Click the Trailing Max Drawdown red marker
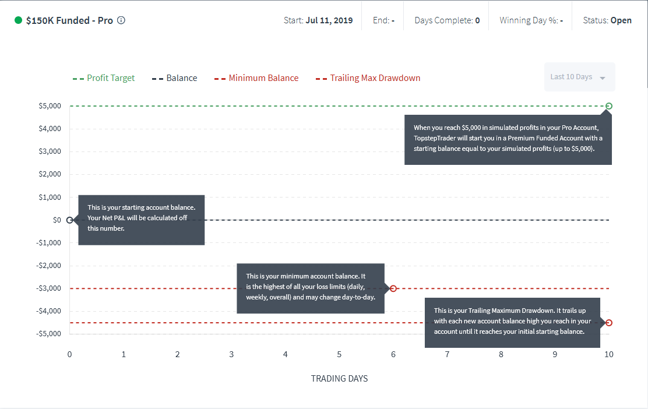 pyautogui.click(x=609, y=323)
